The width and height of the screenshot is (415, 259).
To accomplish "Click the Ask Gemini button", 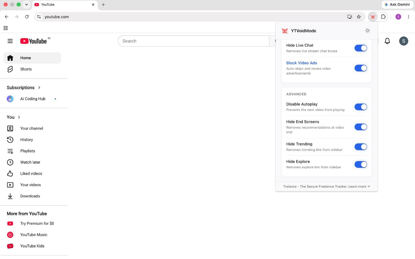I will point(397,5).
